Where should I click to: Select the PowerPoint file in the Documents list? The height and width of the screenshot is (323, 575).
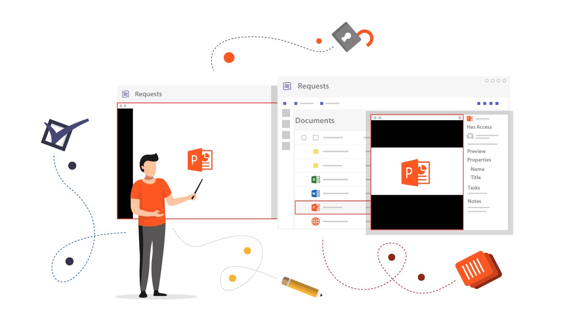[333, 207]
